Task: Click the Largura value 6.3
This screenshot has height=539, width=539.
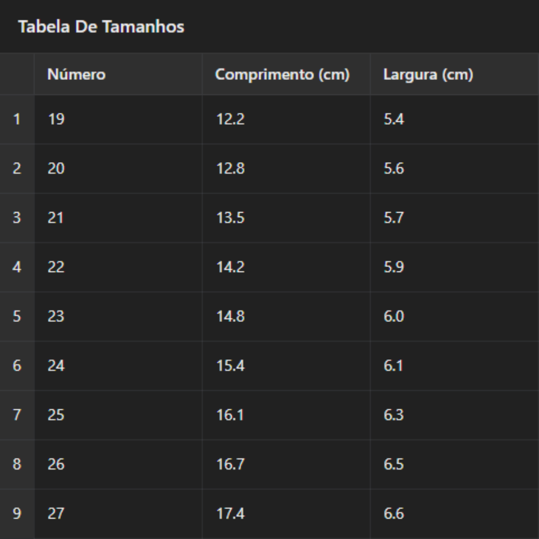Action: click(x=393, y=415)
